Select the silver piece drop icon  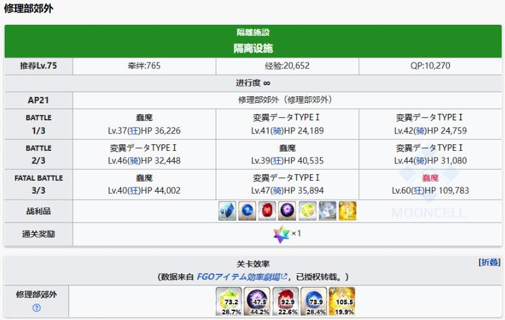click(x=327, y=211)
